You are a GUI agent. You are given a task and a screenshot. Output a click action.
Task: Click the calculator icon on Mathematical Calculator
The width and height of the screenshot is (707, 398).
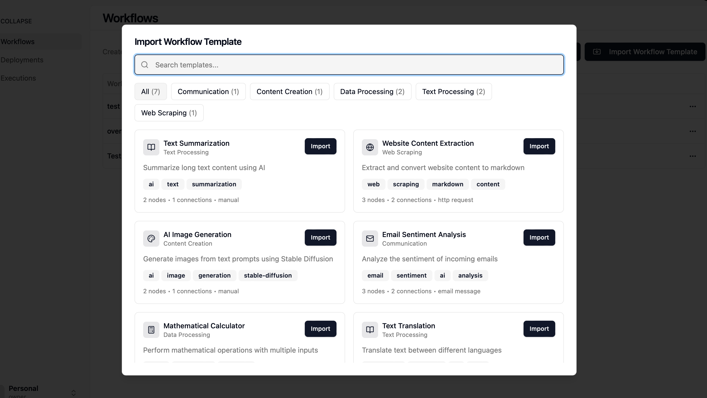pyautogui.click(x=151, y=330)
